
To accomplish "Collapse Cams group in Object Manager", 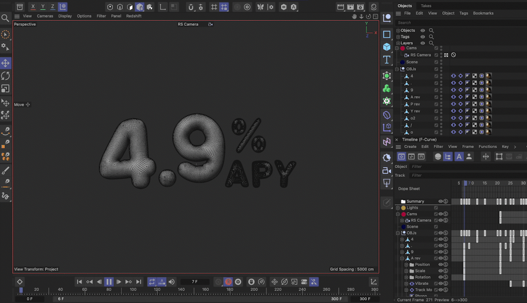I will [397, 48].
